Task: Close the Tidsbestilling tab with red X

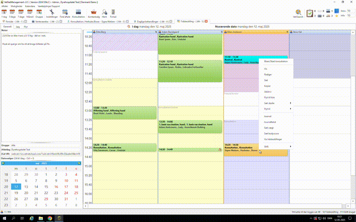Action: coord(206,21)
